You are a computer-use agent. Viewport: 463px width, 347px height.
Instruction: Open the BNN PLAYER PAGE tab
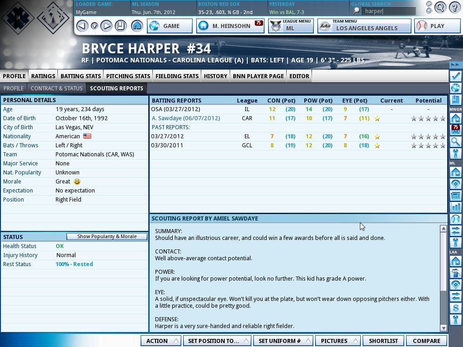tap(258, 76)
